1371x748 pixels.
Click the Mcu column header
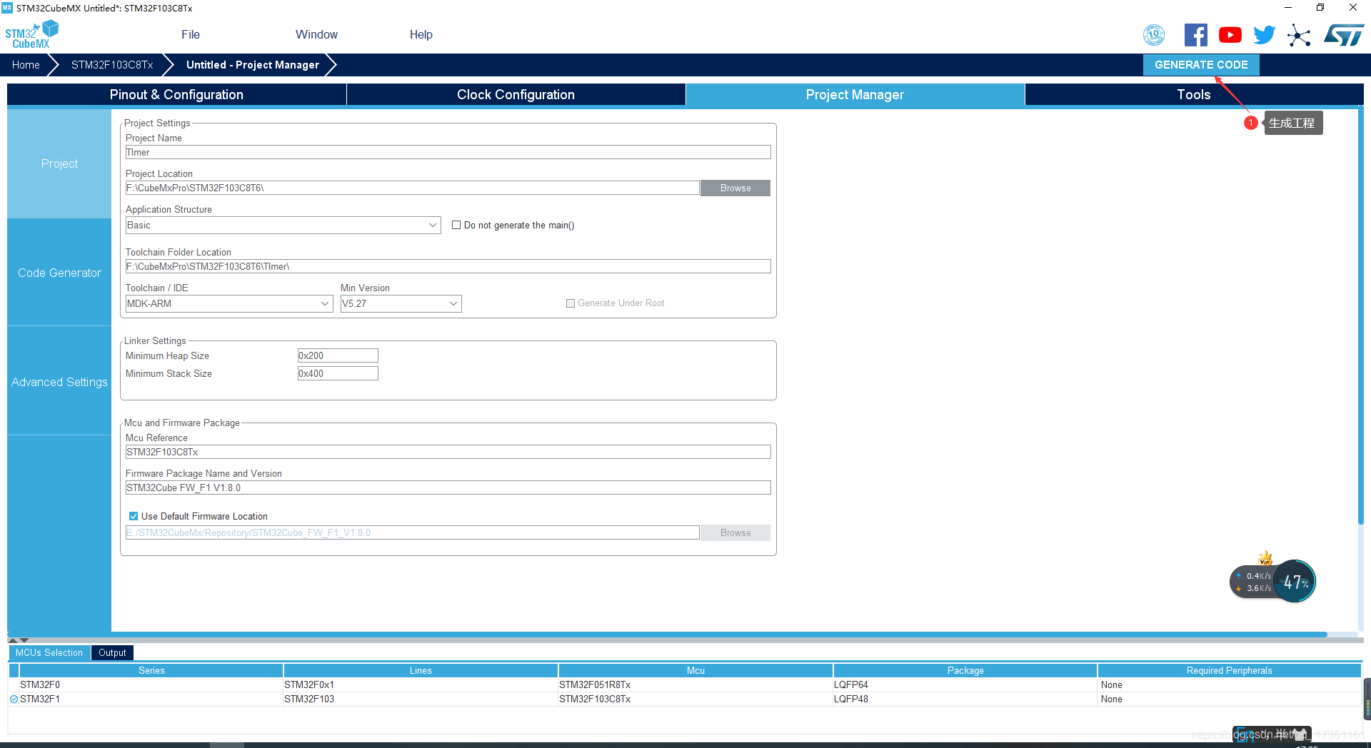pos(695,670)
